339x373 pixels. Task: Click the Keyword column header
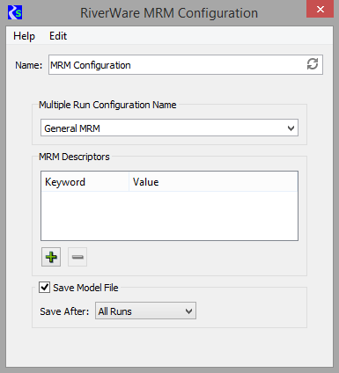point(85,182)
